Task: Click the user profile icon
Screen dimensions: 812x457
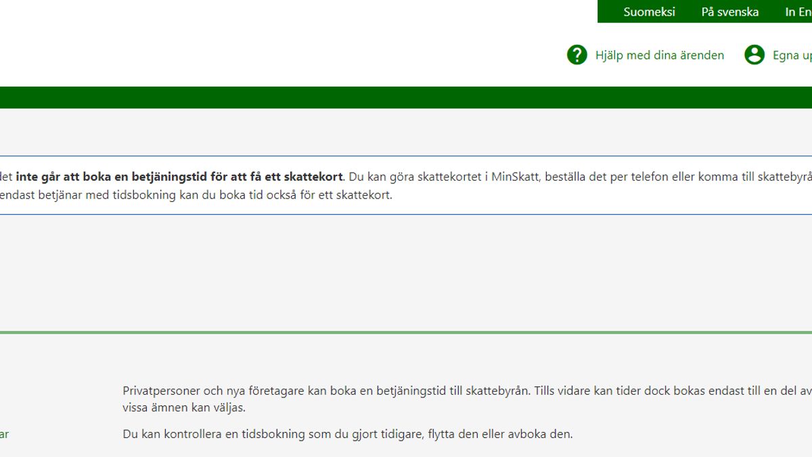Action: point(754,55)
